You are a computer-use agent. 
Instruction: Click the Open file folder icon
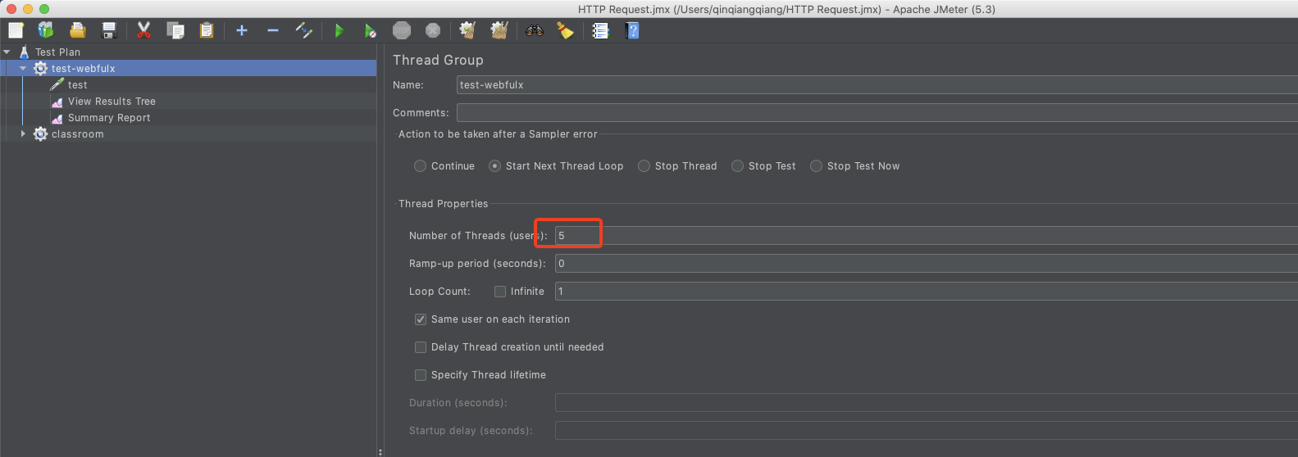tap(77, 30)
